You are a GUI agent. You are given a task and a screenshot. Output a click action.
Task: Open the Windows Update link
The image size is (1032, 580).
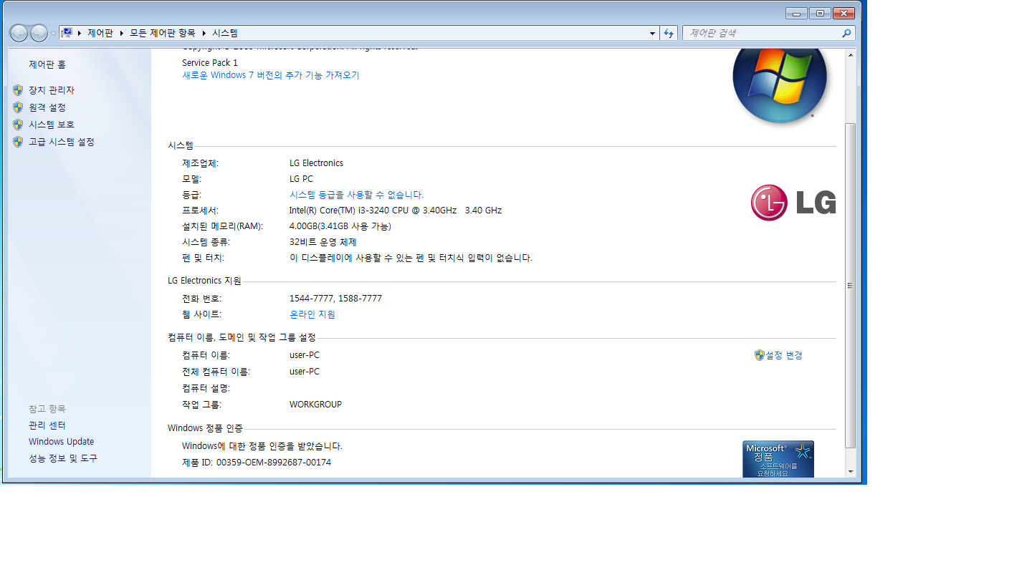(x=62, y=442)
